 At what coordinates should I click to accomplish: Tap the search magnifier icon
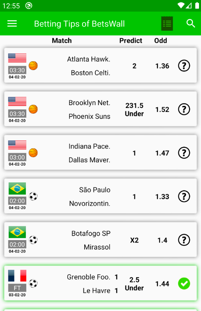coord(191,23)
